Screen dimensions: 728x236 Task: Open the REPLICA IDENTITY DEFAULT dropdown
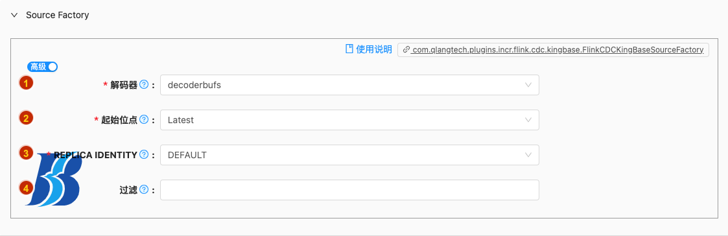[349, 155]
